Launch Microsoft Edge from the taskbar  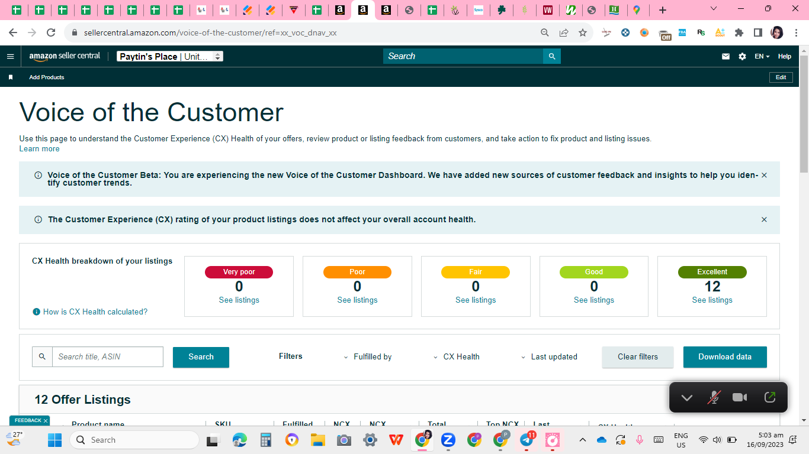coord(240,440)
